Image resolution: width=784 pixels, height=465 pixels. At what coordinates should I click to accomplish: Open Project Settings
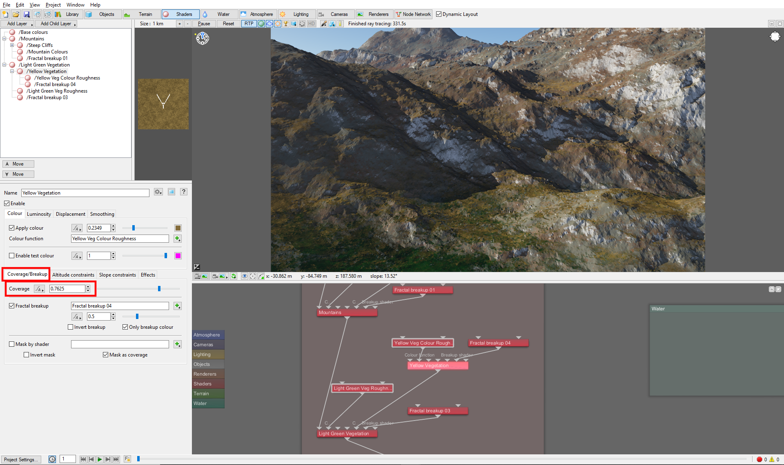click(21, 459)
